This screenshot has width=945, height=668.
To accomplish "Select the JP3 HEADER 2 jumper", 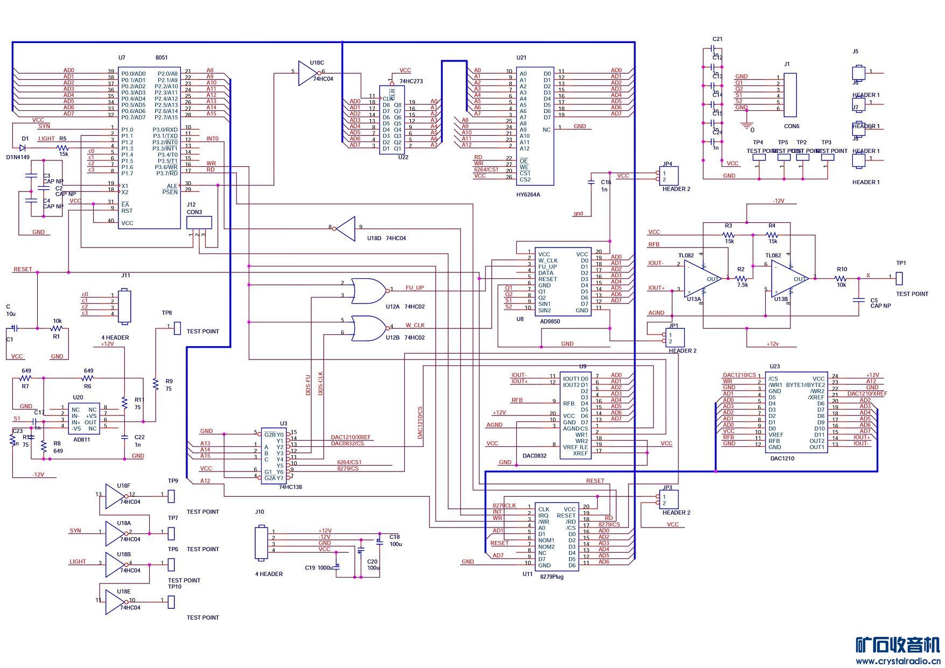I will (669, 500).
